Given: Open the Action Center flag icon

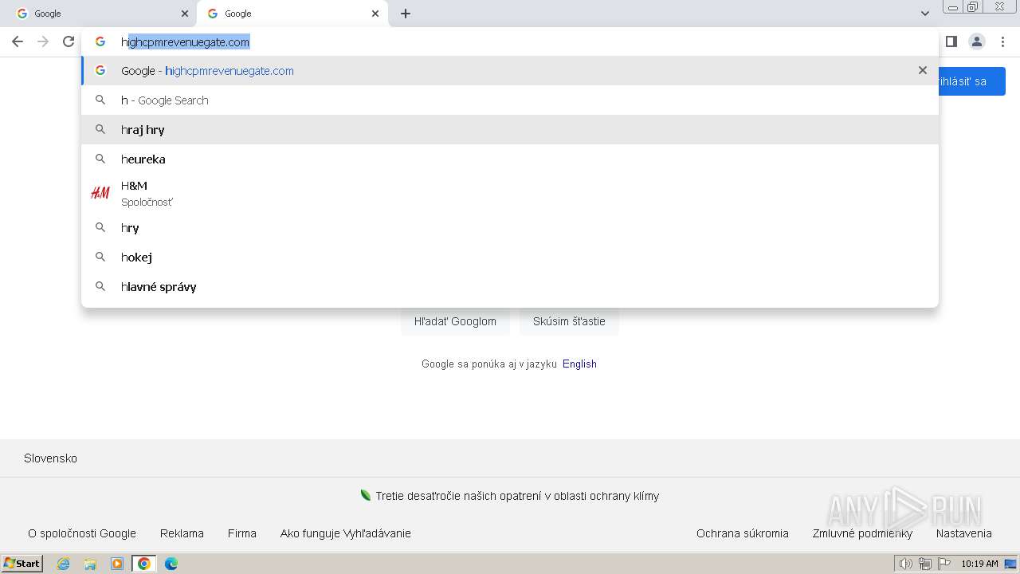Looking at the screenshot, I should [944, 564].
